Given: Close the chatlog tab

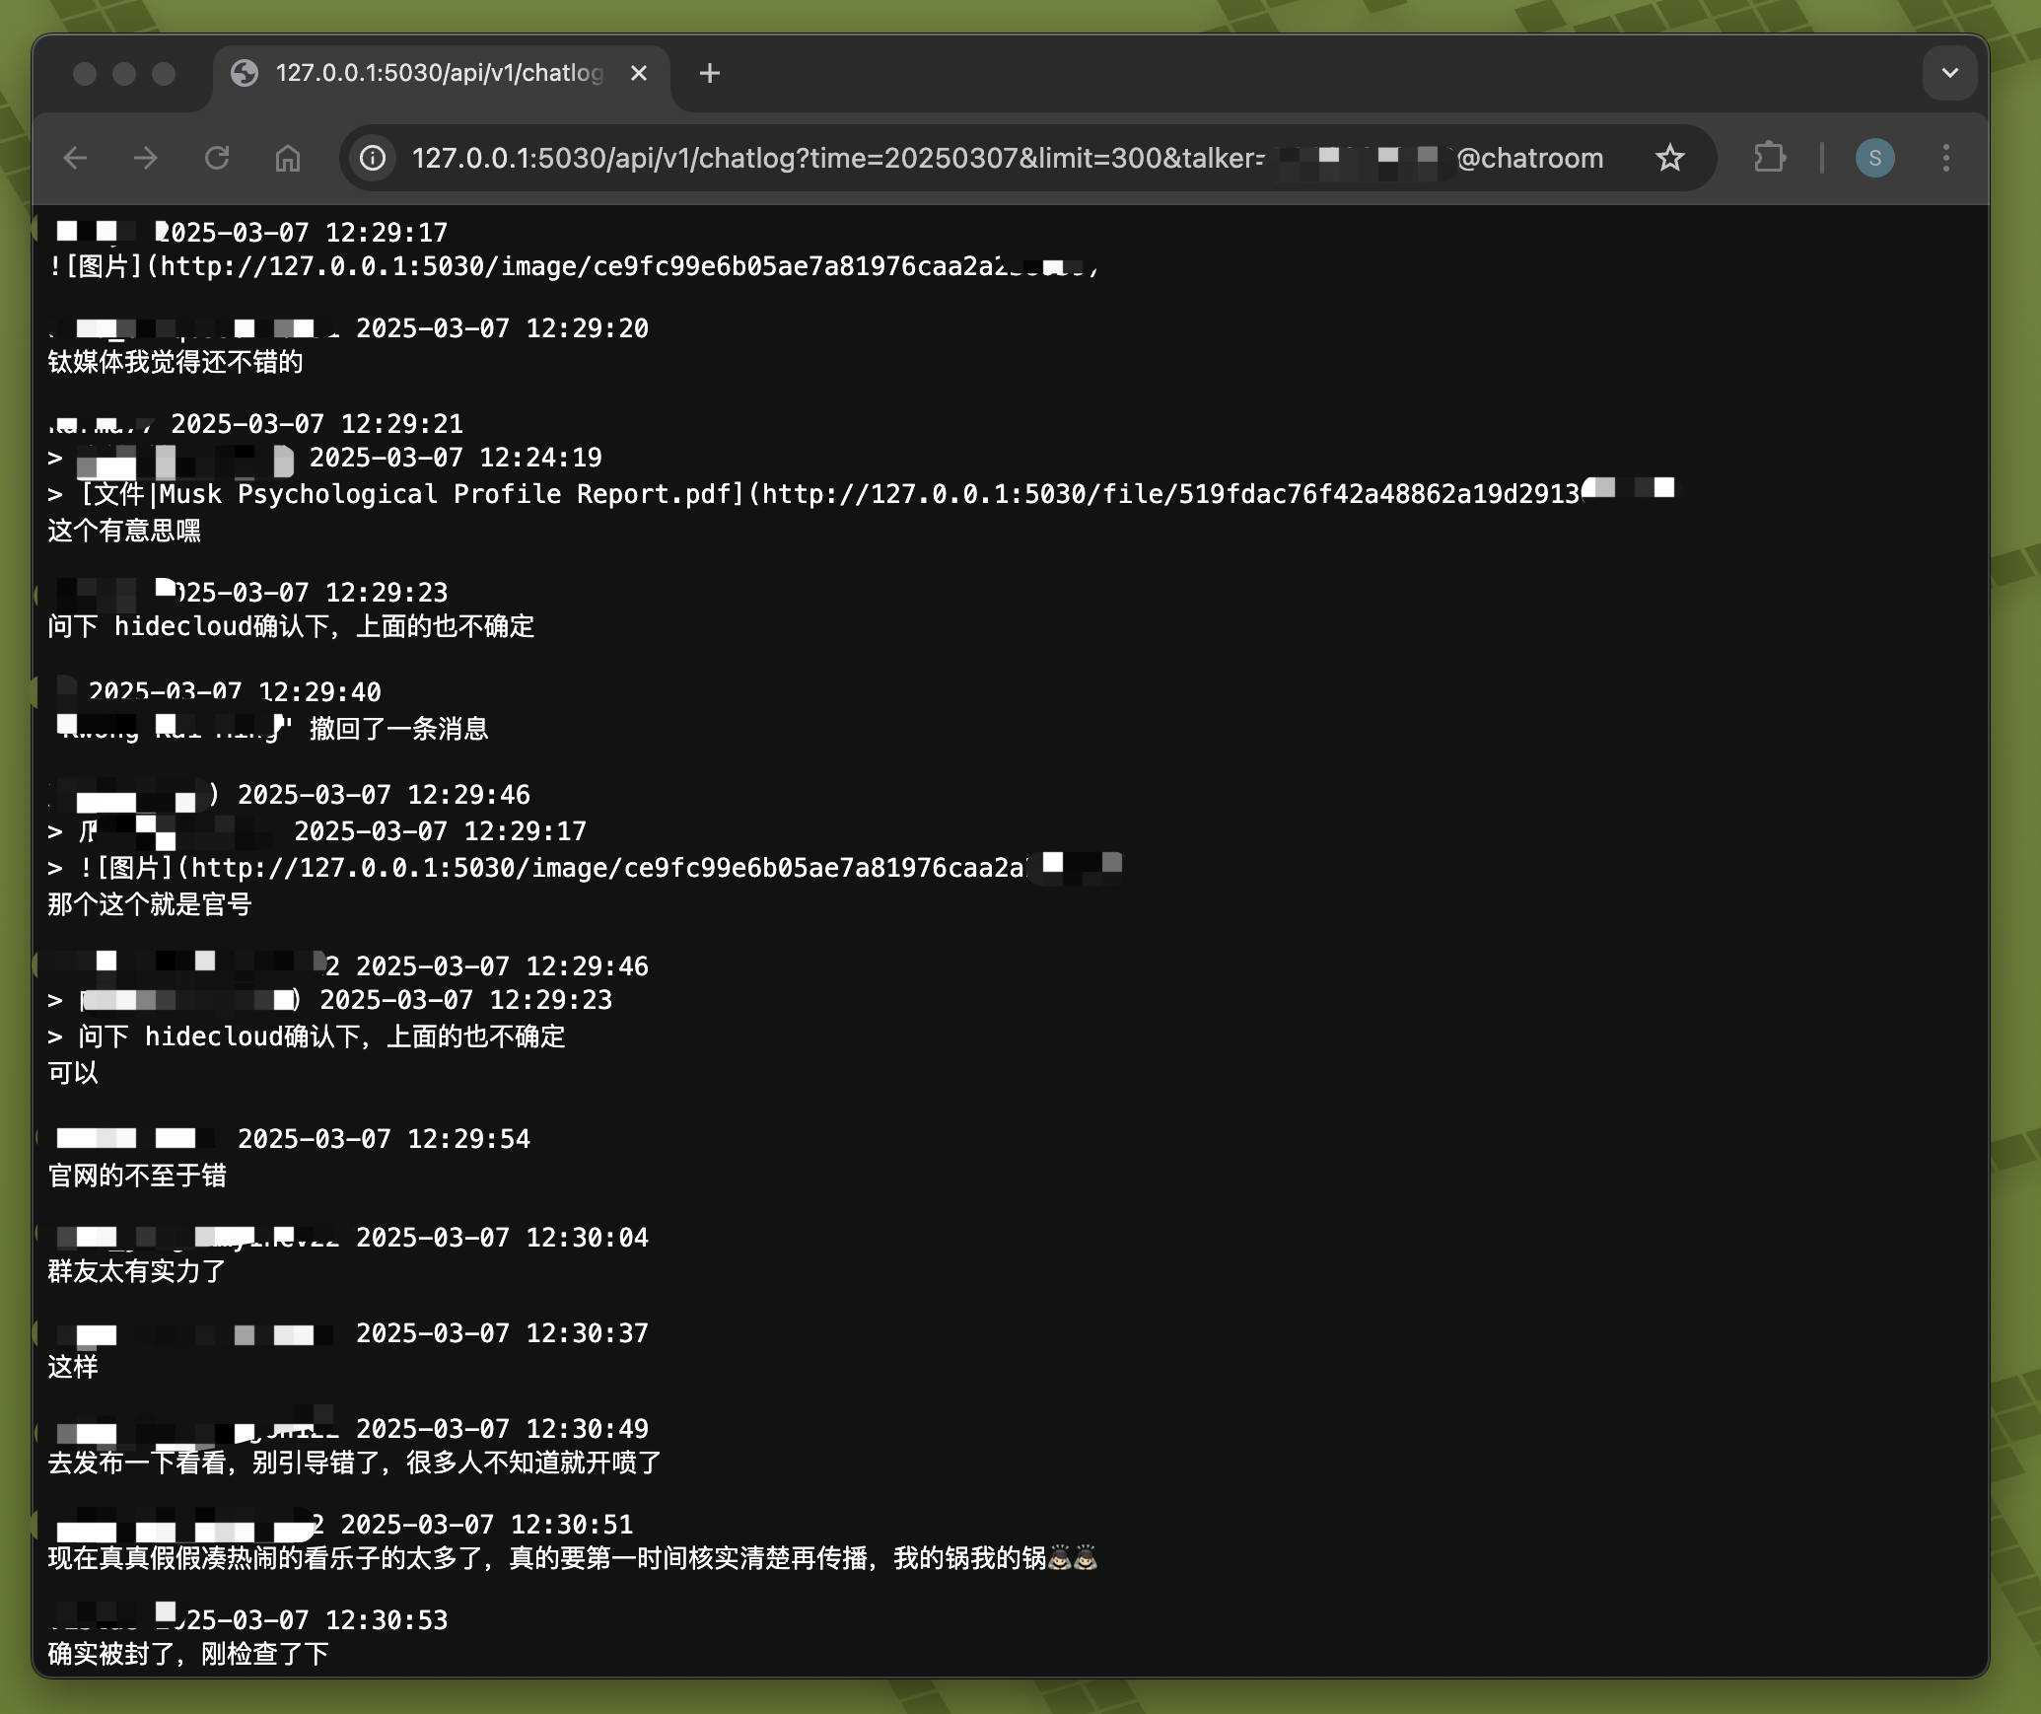Looking at the screenshot, I should click(639, 73).
